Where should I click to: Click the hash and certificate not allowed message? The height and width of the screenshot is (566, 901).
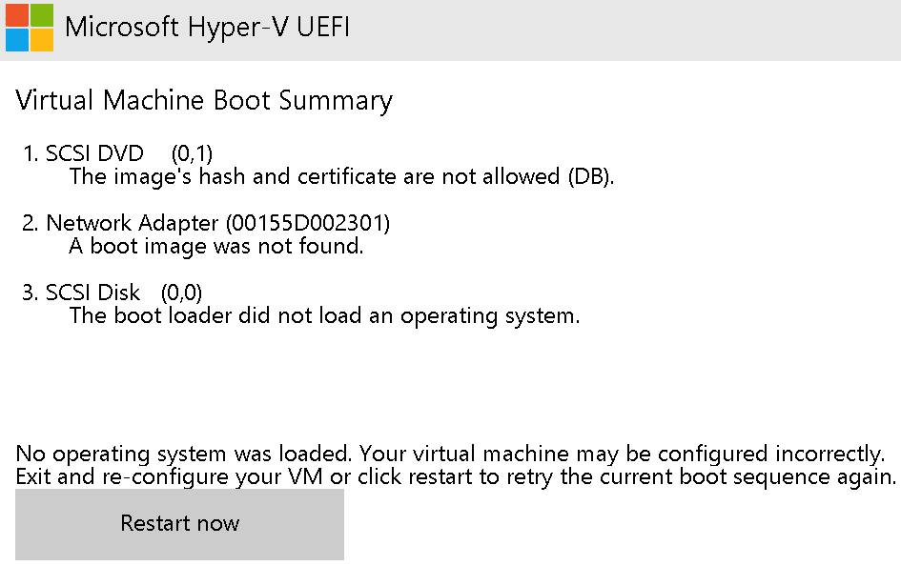pos(342,177)
